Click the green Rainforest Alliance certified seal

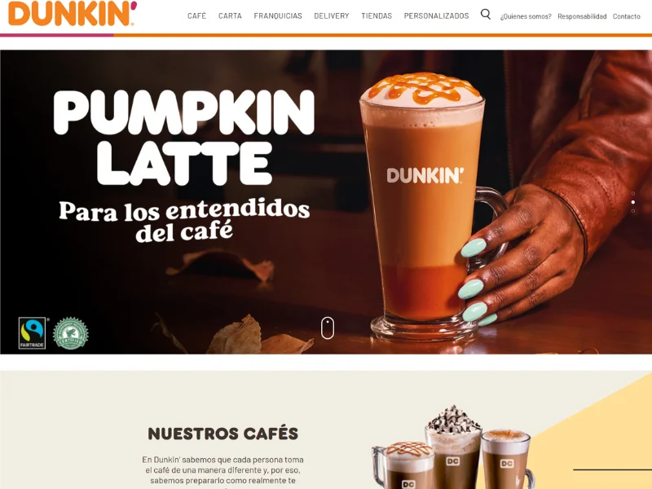71,333
